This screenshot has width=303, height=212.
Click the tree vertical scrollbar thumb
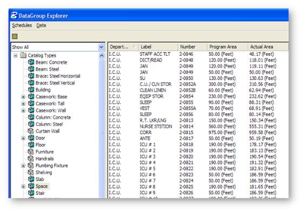(x=102, y=131)
